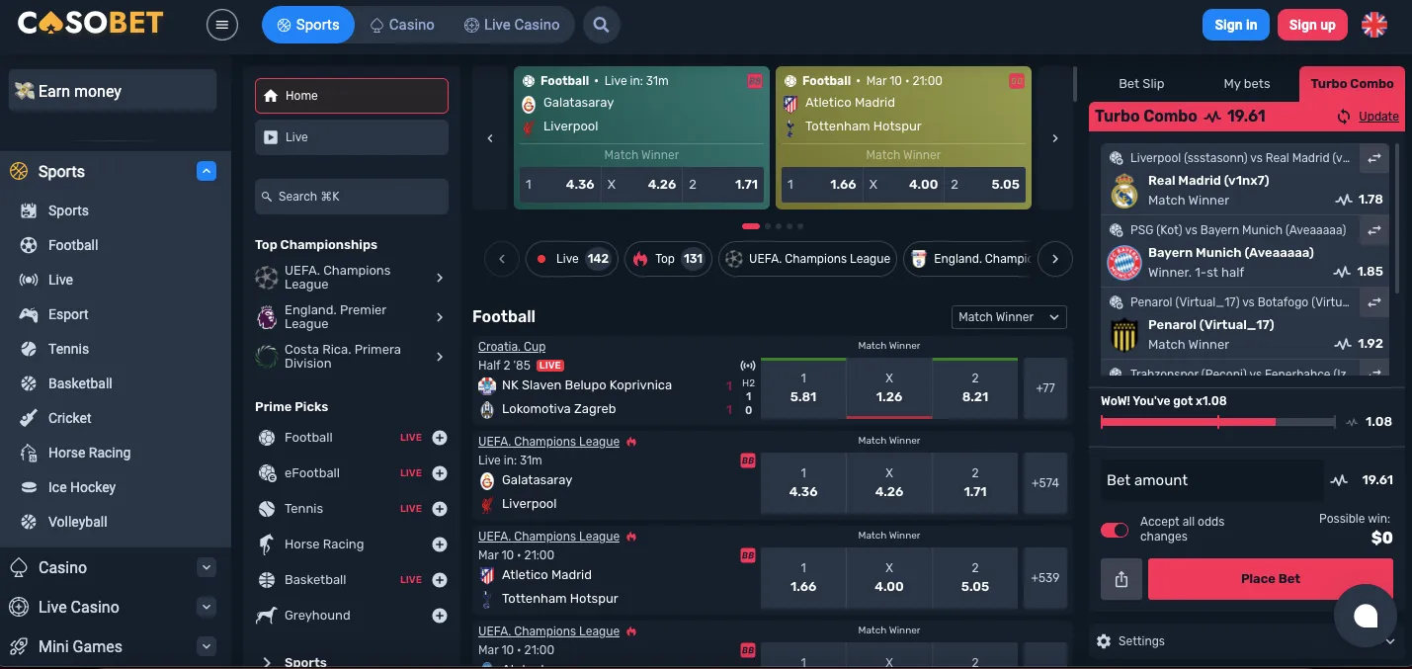Click the Live 142 filter chip
The image size is (1412, 669).
click(x=572, y=259)
